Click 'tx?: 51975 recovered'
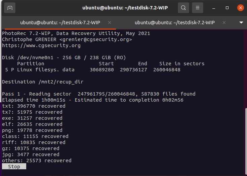The image size is (247, 176). click(x=32, y=112)
